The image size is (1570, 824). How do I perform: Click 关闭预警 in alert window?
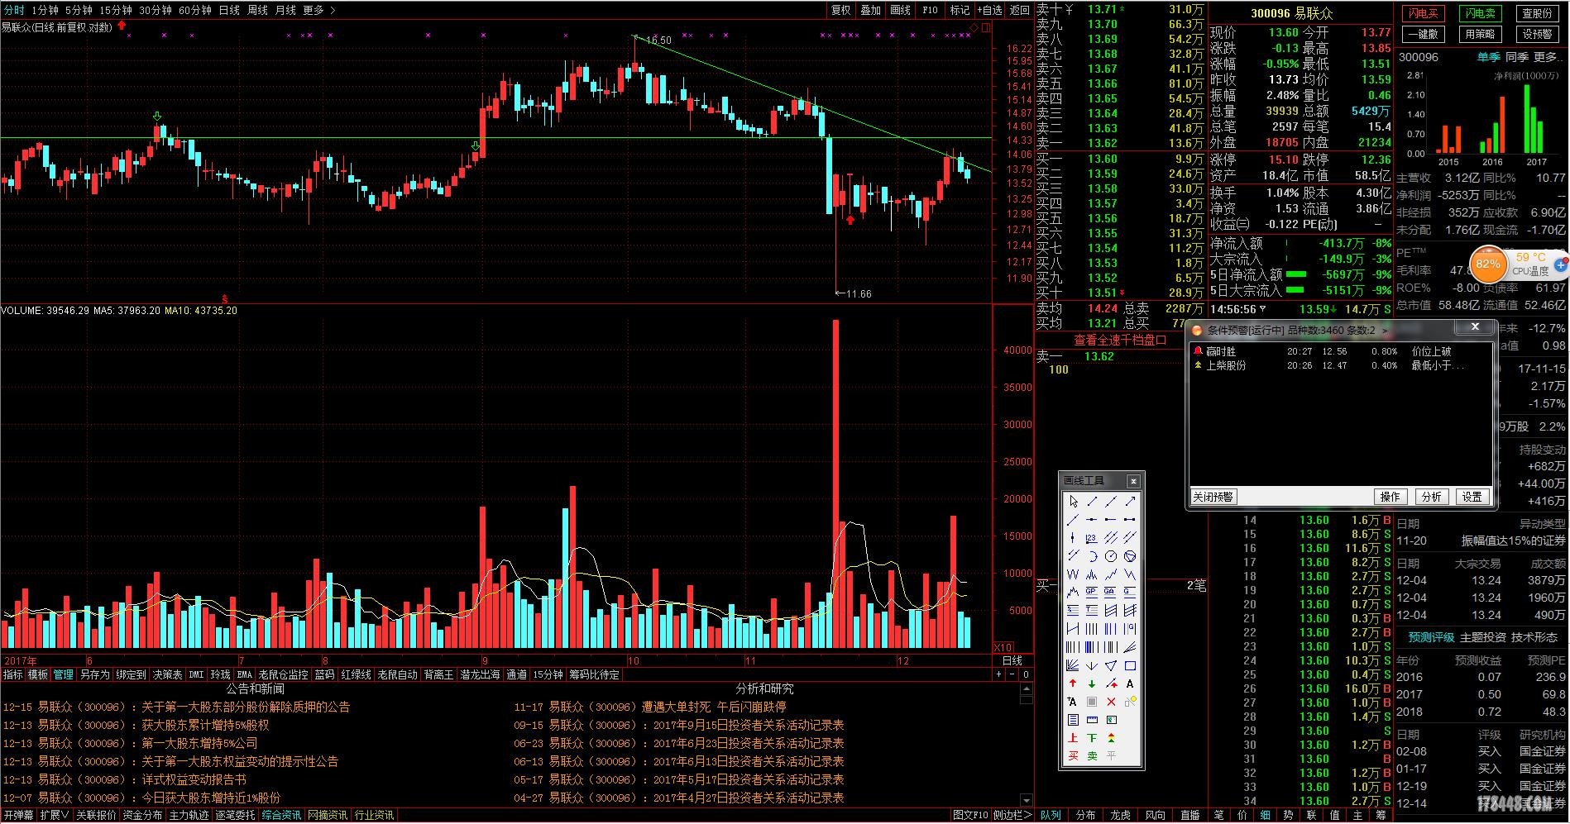click(1213, 497)
